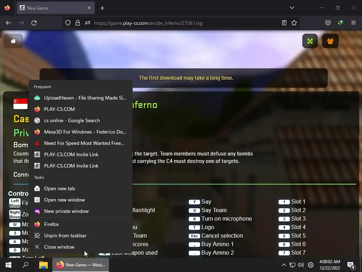Open Firefox application menu
The width and height of the screenshot is (362, 272).
(x=353, y=23)
